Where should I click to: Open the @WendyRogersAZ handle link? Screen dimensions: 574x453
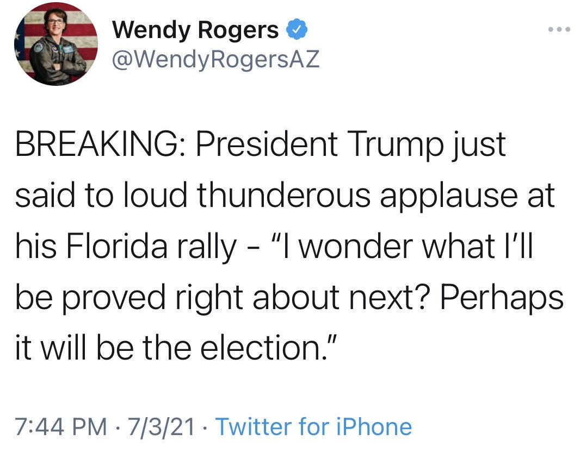tap(215, 59)
